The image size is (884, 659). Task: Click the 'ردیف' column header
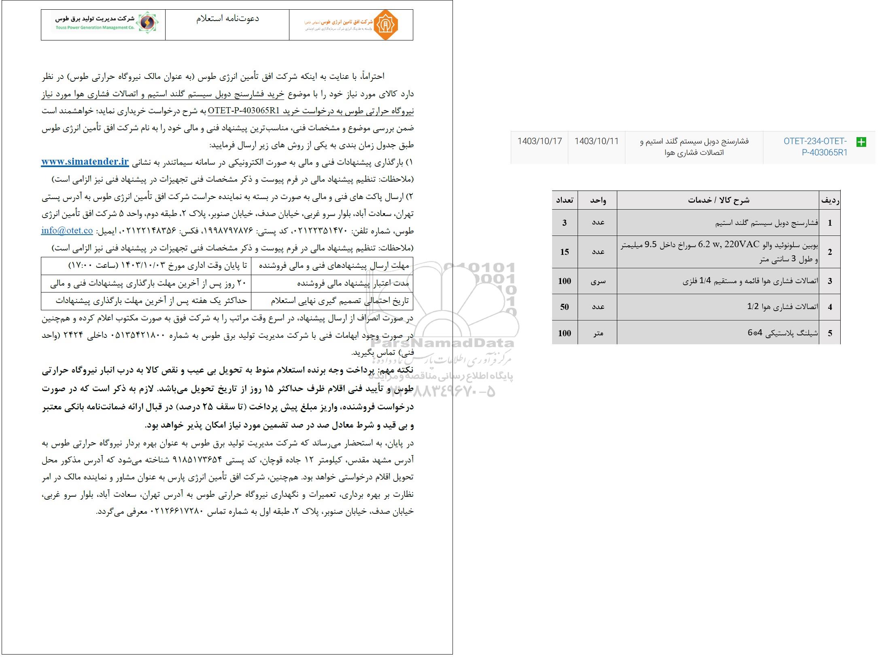pyautogui.click(x=830, y=200)
